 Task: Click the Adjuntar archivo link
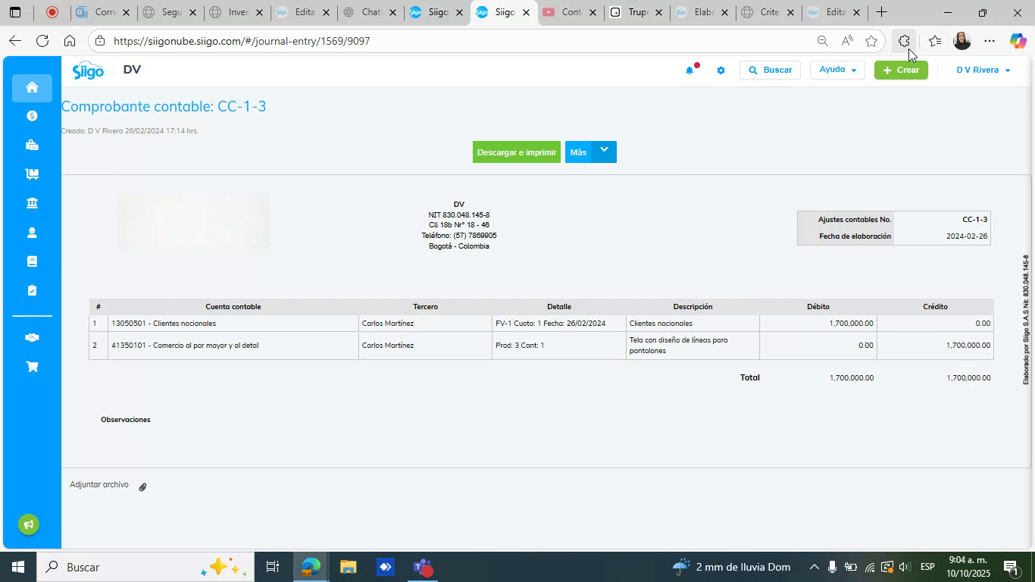pos(99,485)
